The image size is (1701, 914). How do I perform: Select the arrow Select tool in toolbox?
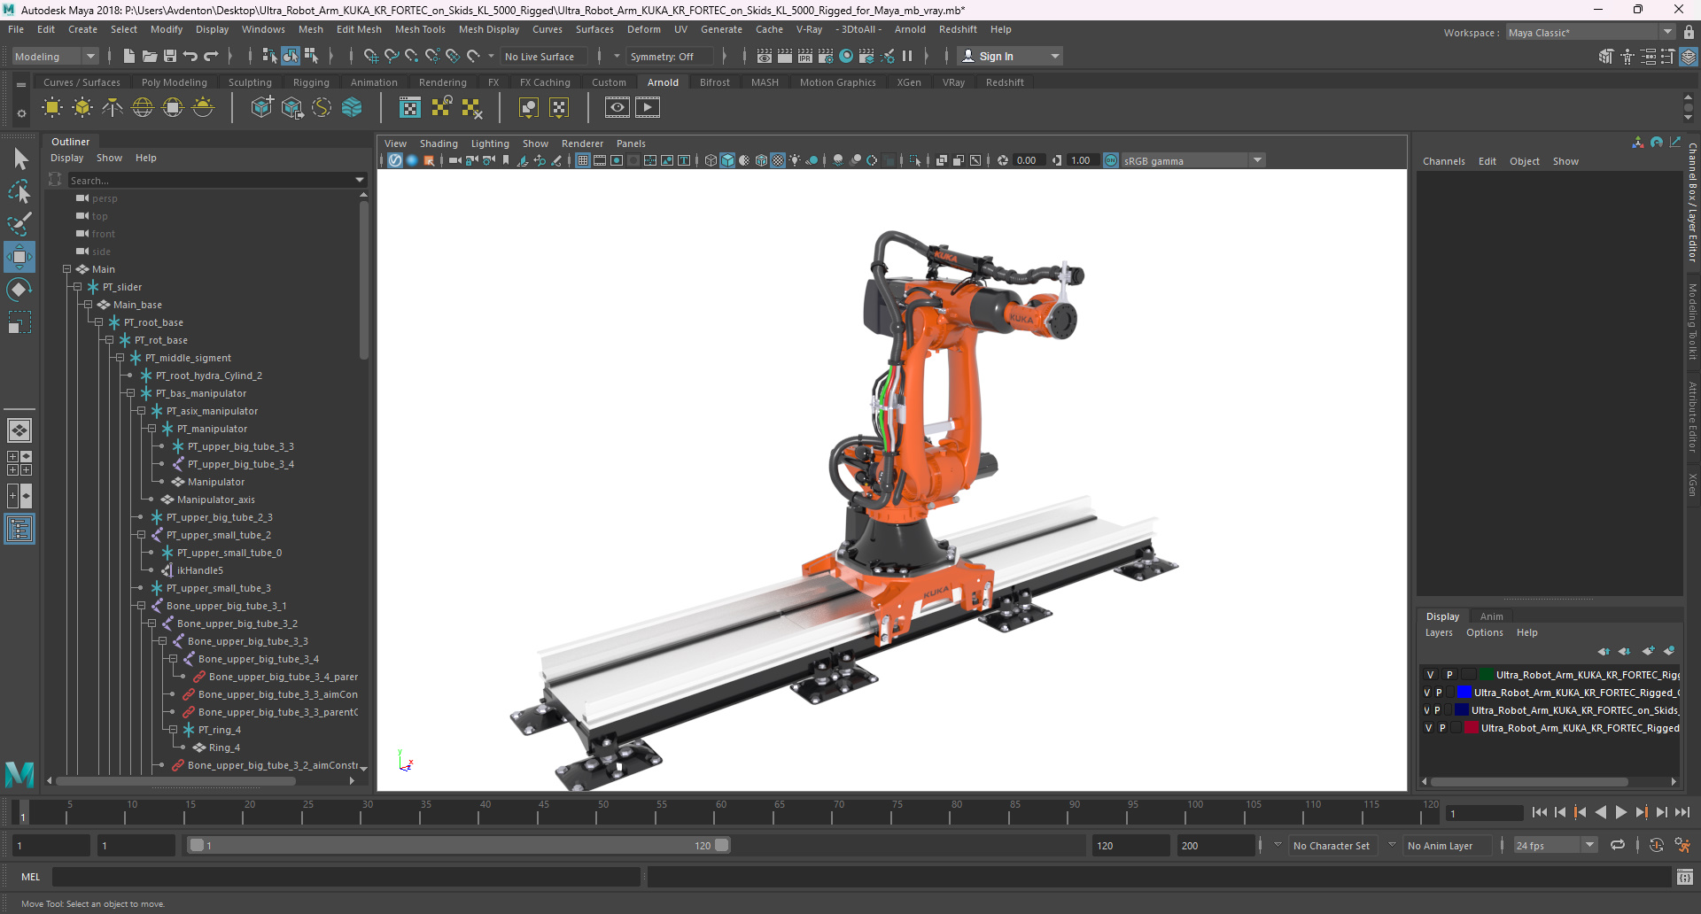click(19, 159)
